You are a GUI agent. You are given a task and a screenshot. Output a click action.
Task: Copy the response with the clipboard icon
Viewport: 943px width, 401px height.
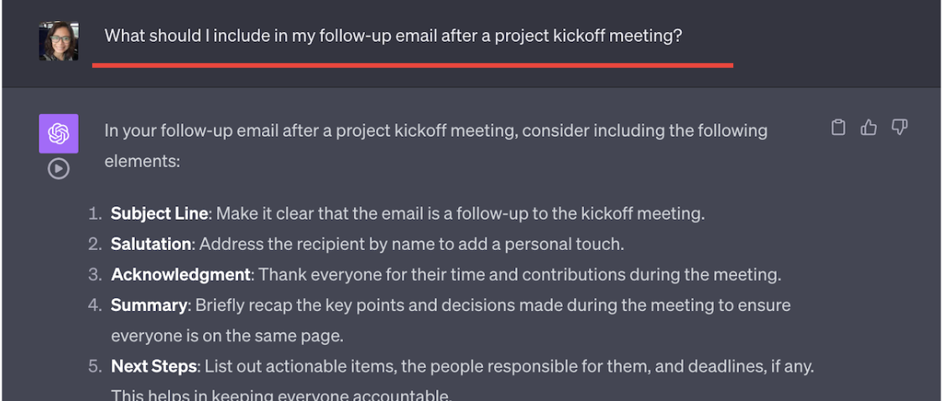tap(838, 128)
